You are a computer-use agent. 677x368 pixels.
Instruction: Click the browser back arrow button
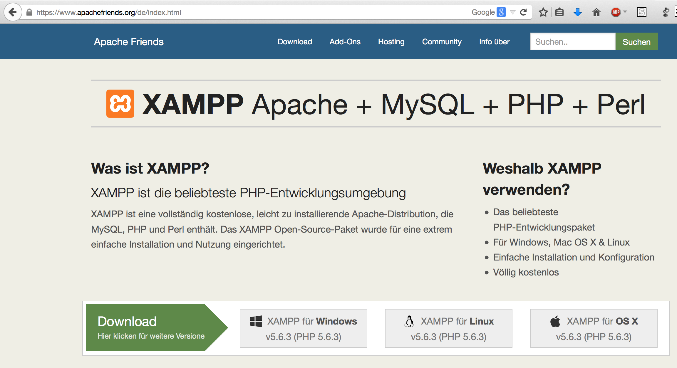12,12
